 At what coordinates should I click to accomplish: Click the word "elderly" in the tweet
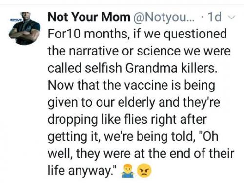click(136, 103)
